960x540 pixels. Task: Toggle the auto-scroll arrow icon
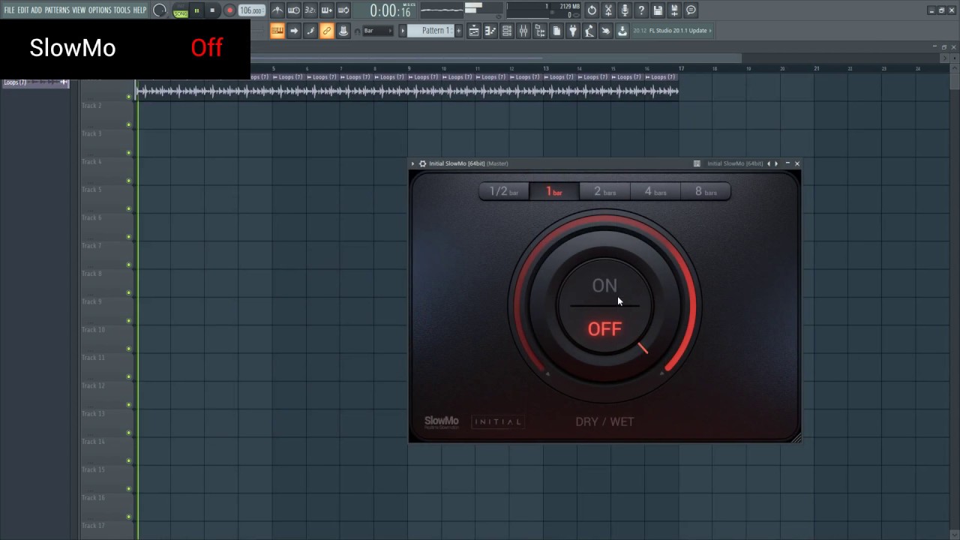pyautogui.click(x=294, y=31)
